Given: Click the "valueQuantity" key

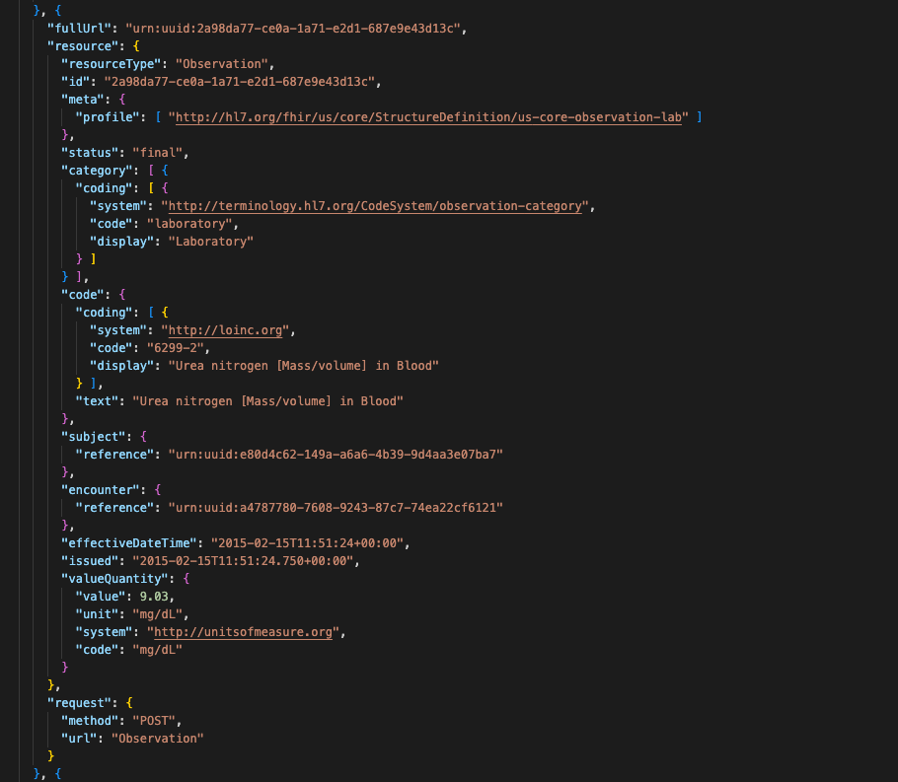Looking at the screenshot, I should 114,579.
